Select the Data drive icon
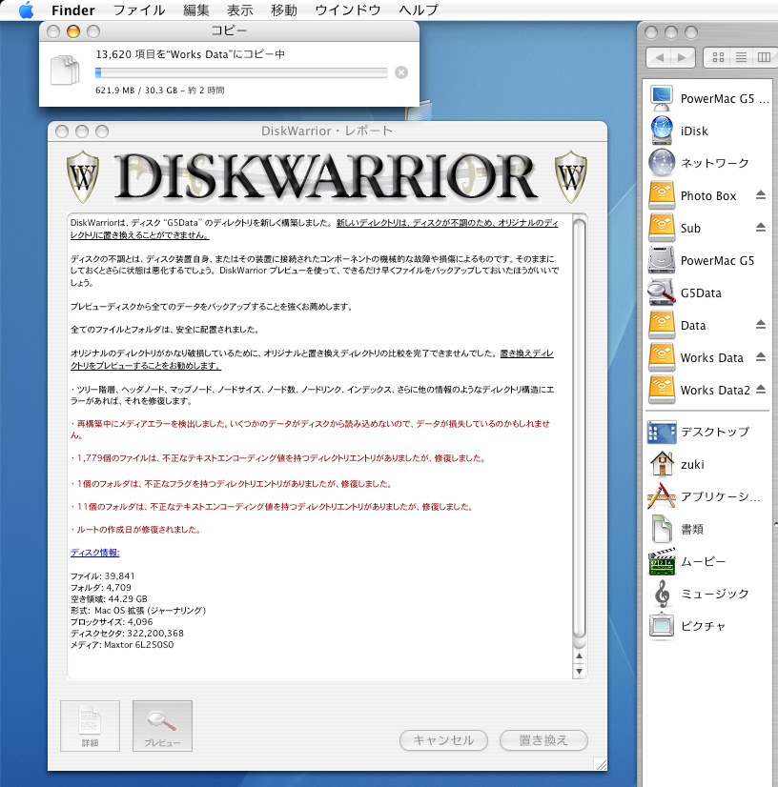778x787 pixels. [662, 325]
